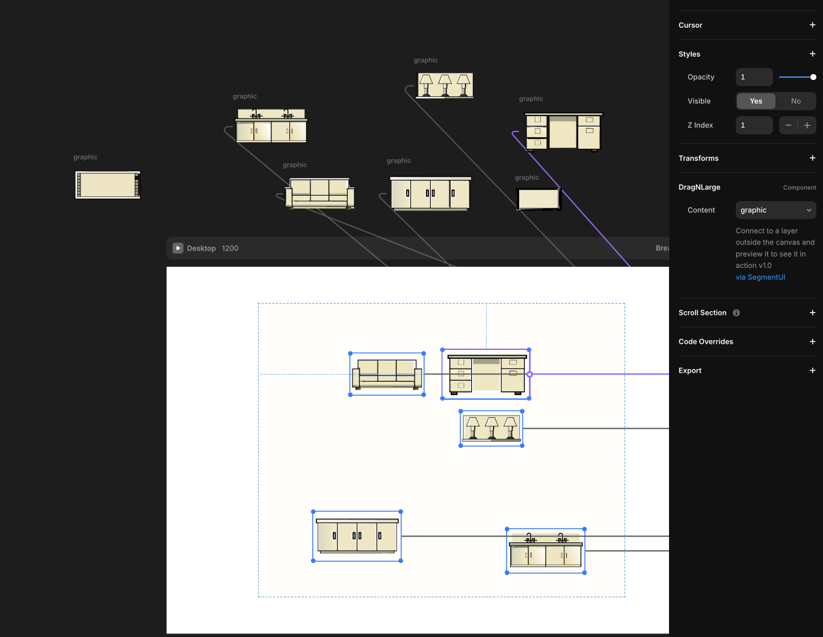The height and width of the screenshot is (637, 823).
Task: Click the Opacity slider handle
Action: coord(813,77)
